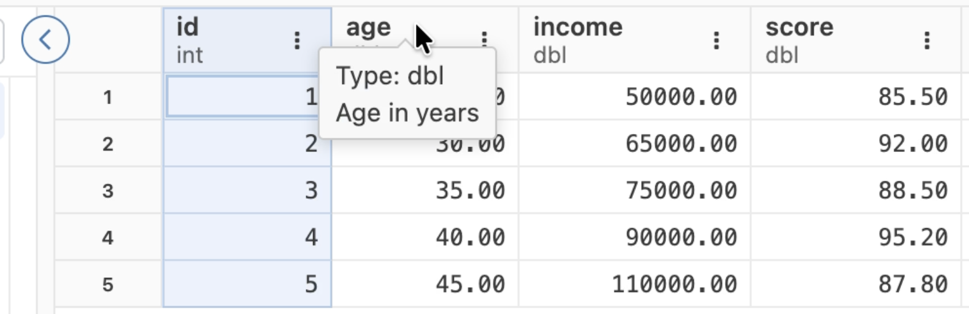Click the back chevron circle button
This screenshot has height=314, width=969.
[46, 40]
